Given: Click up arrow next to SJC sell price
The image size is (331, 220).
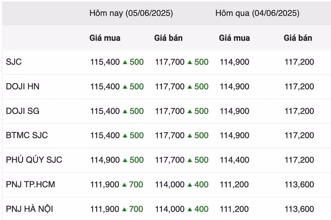Looking at the screenshot, I should (x=190, y=62).
